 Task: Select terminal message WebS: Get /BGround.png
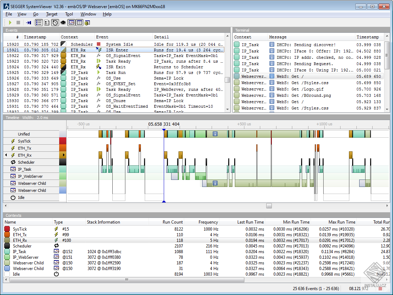click(x=308, y=95)
